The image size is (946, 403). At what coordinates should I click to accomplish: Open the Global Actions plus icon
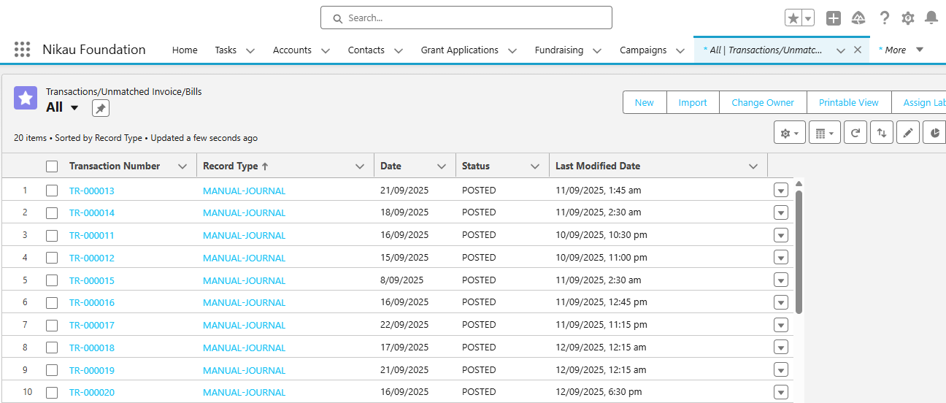coord(834,18)
